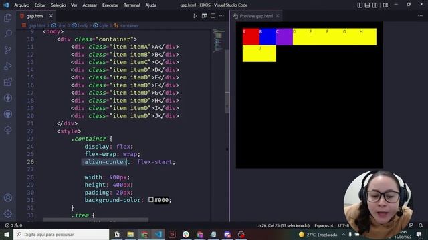Image resolution: width=428 pixels, height=240 pixels.
Task: Click the Windows taskbar search box
Action: (61, 234)
